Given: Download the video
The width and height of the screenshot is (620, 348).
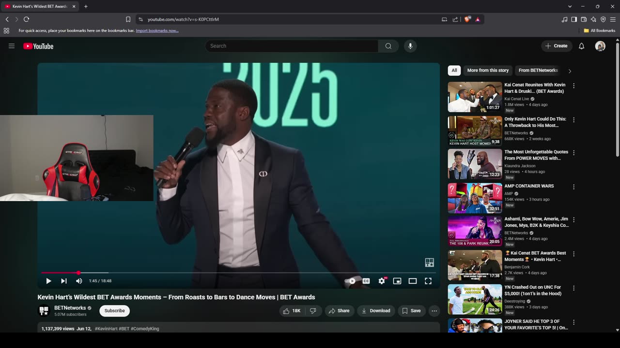Looking at the screenshot, I should (x=376, y=311).
